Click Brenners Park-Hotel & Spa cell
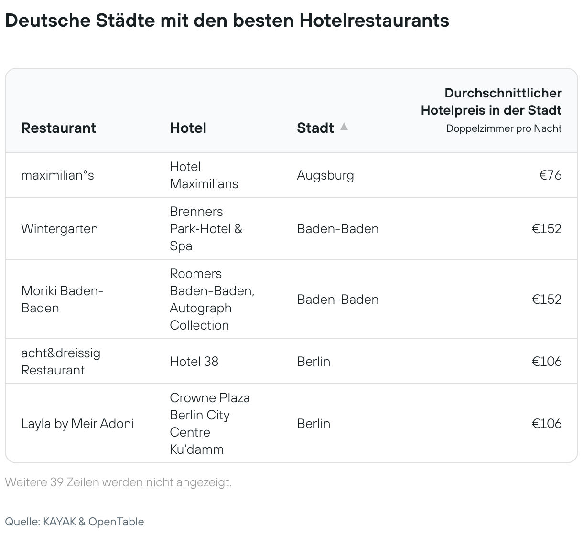583x535 pixels. (206, 229)
